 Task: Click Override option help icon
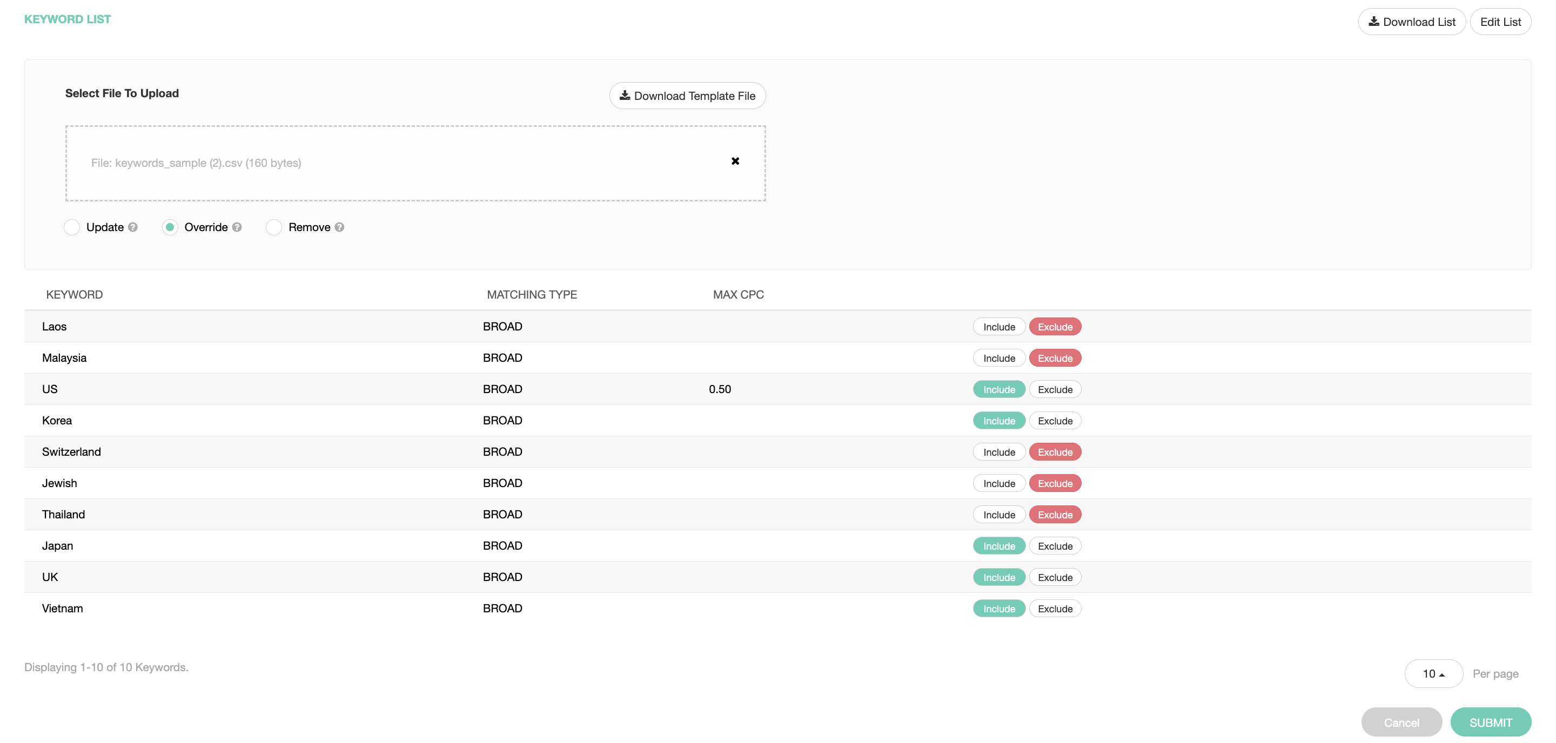(x=237, y=227)
